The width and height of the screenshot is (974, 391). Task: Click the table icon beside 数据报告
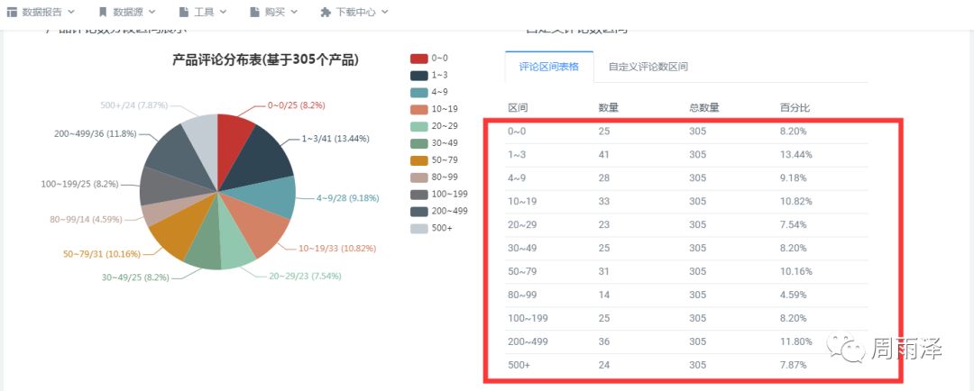(x=13, y=13)
